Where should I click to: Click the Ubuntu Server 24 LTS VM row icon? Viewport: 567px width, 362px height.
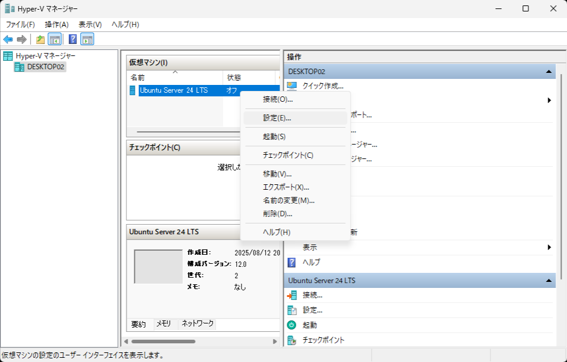tap(133, 90)
